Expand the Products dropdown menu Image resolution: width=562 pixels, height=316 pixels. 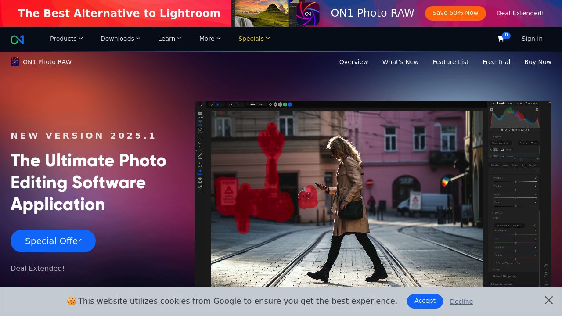66,39
